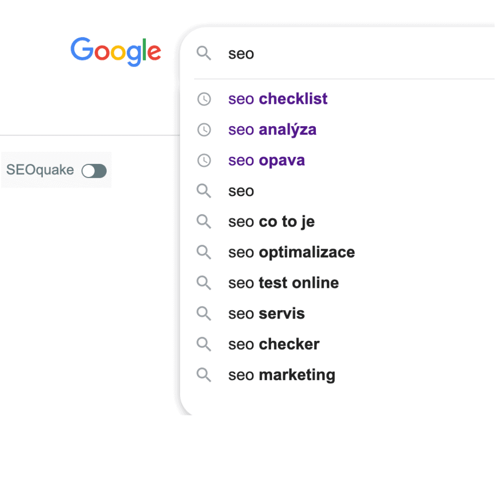Click search icon beside seo co to je
Screen dimensions: 503x503
pyautogui.click(x=204, y=221)
